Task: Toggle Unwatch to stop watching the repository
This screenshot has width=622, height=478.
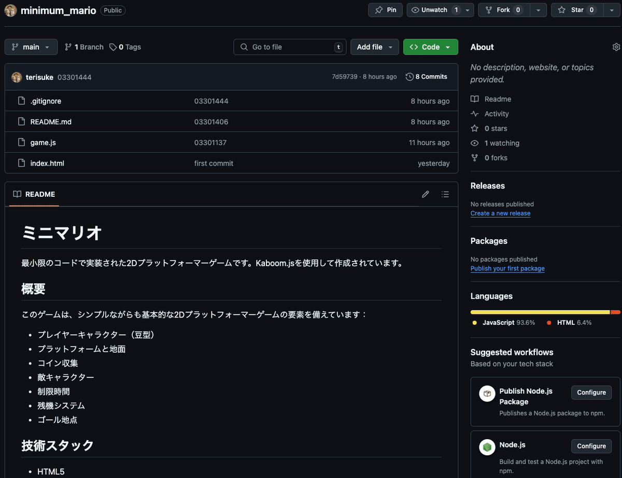Action: pyautogui.click(x=435, y=10)
